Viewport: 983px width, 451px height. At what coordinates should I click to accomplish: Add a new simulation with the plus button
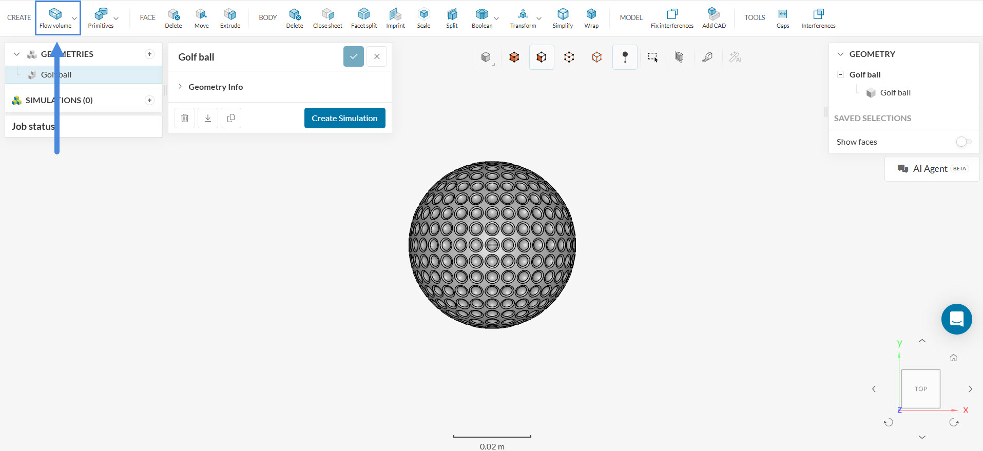coord(149,100)
